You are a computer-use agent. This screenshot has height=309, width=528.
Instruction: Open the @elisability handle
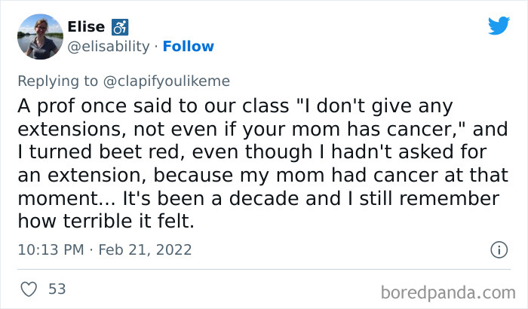pos(109,47)
